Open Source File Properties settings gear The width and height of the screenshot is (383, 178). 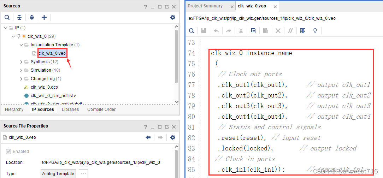point(173,137)
